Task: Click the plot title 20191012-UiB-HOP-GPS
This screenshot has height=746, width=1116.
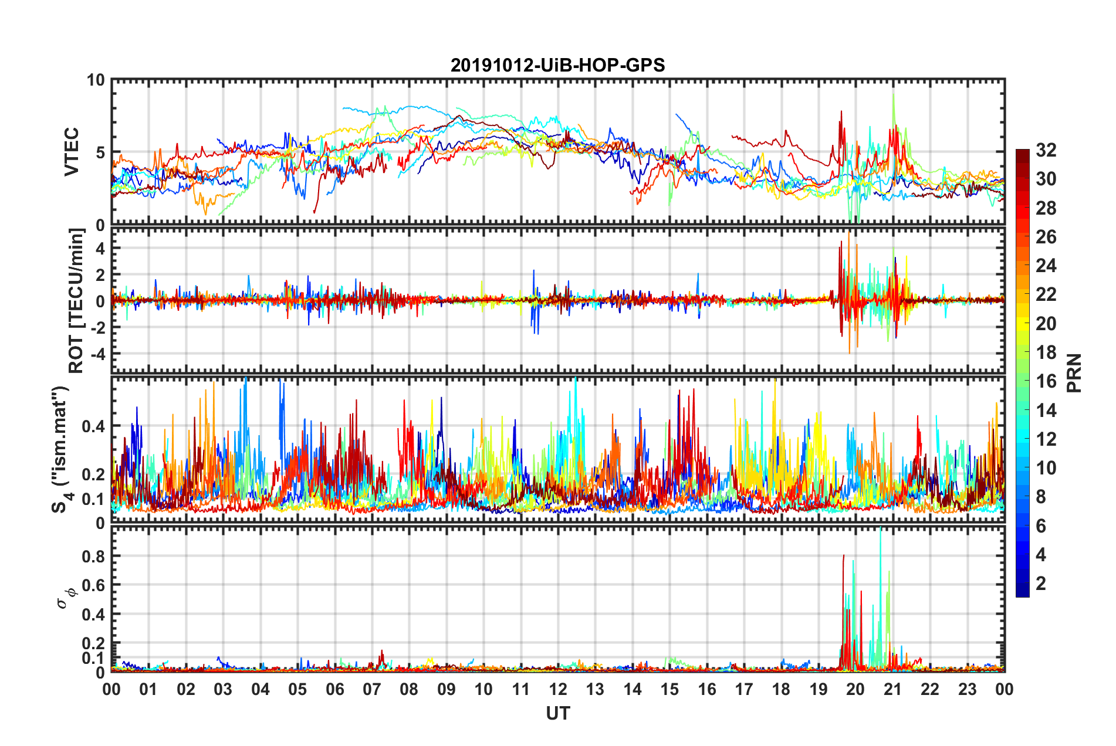Action: point(557,65)
